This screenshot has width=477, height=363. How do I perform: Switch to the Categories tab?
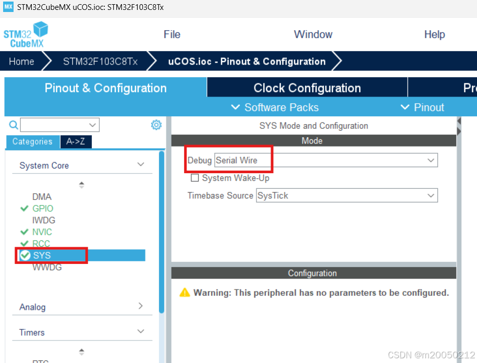coord(32,141)
